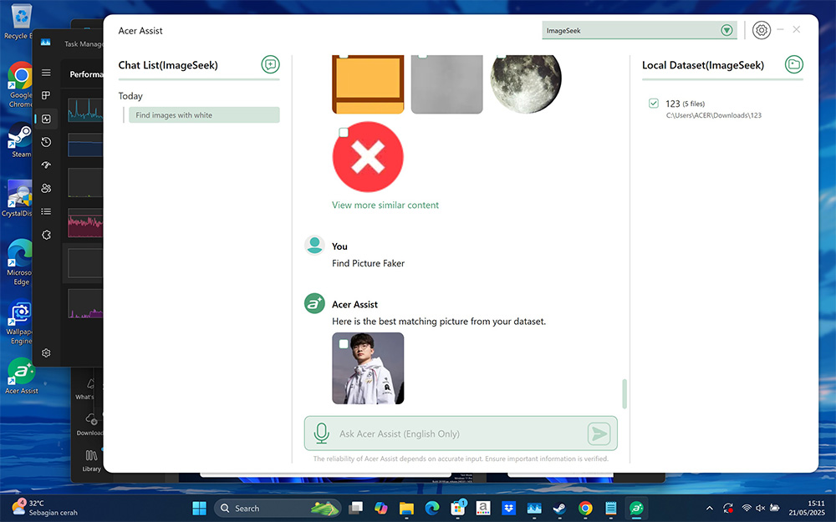Click the taskbar Search box

coord(278,508)
